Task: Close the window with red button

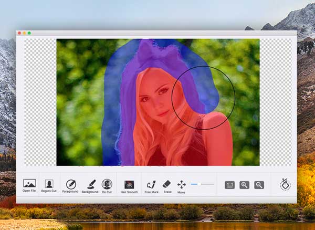Action: [x=19, y=33]
